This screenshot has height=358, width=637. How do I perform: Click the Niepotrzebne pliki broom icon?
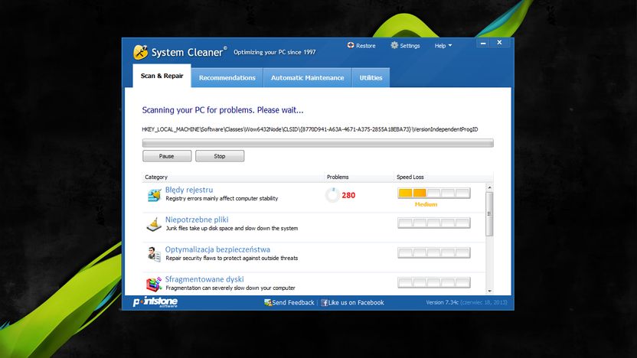point(154,224)
